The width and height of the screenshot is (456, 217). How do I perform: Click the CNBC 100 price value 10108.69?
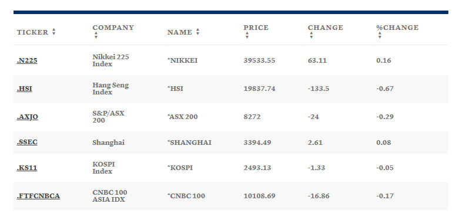coord(259,196)
